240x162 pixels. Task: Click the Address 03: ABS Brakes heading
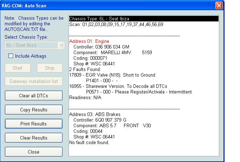pos(95,114)
